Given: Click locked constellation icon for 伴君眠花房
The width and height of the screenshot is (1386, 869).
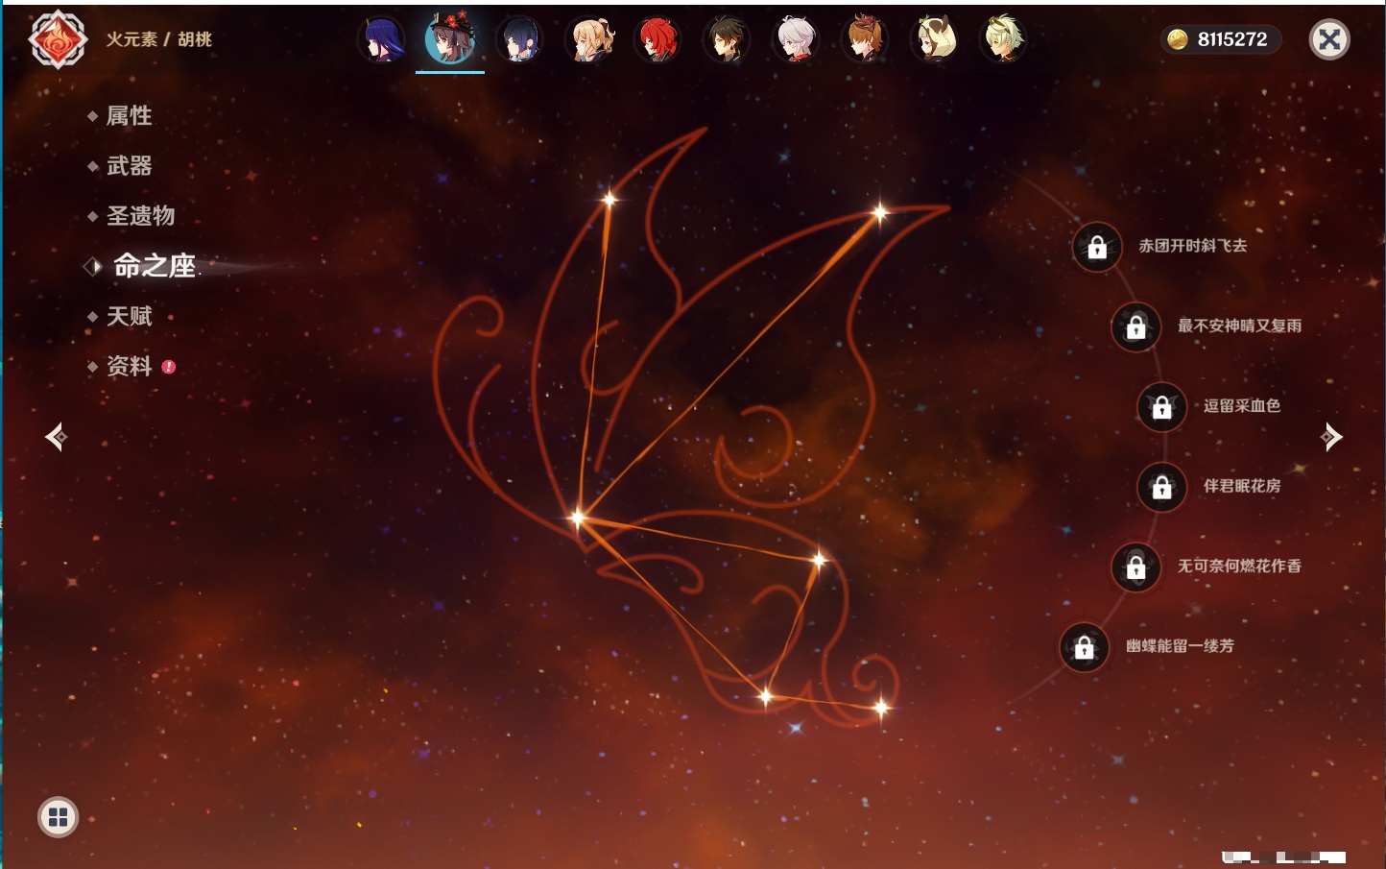Looking at the screenshot, I should coord(1162,488).
